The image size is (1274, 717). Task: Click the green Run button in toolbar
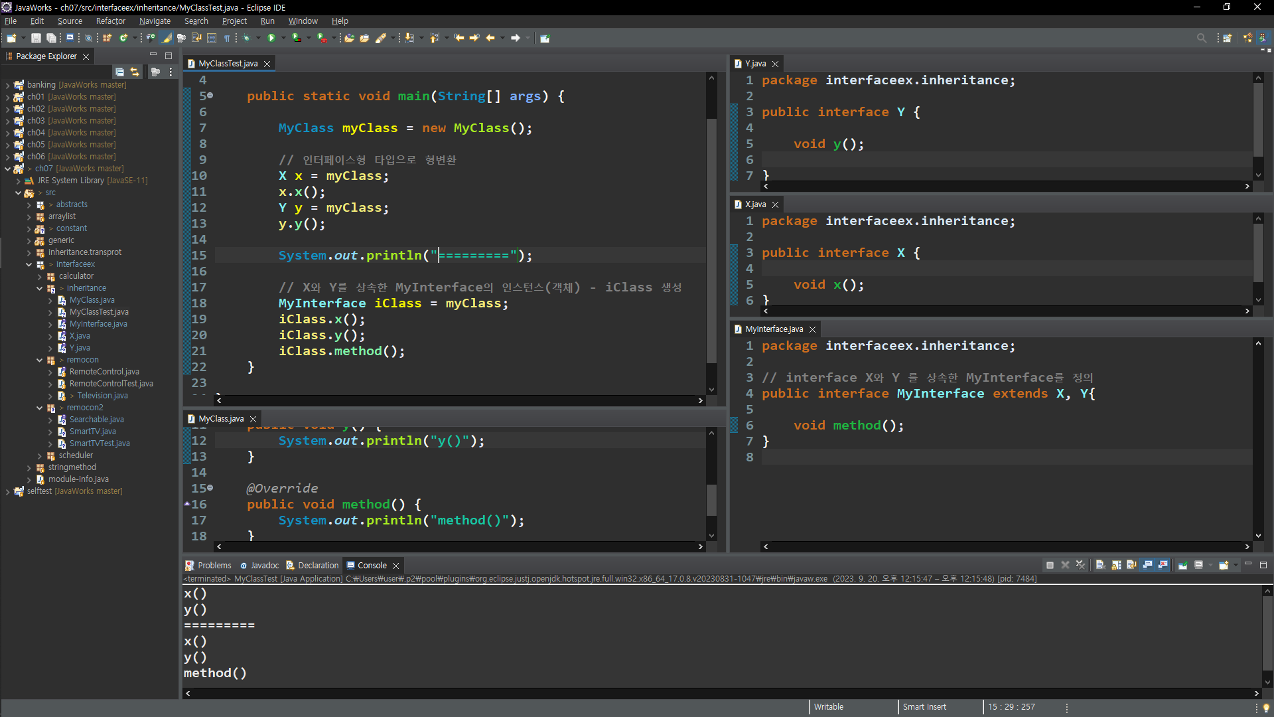coord(271,38)
